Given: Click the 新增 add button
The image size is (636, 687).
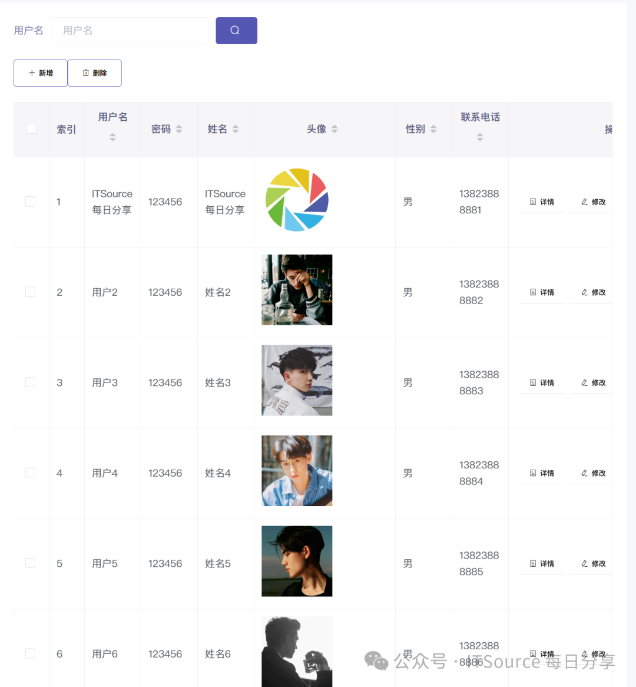Looking at the screenshot, I should [x=41, y=73].
